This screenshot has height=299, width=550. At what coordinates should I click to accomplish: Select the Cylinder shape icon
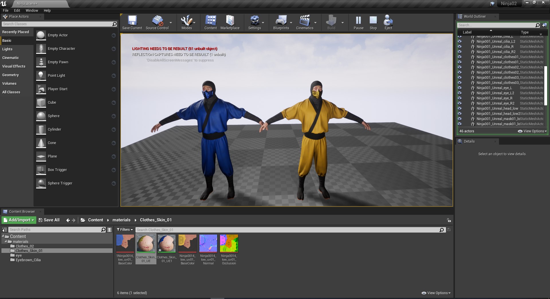[41, 129]
